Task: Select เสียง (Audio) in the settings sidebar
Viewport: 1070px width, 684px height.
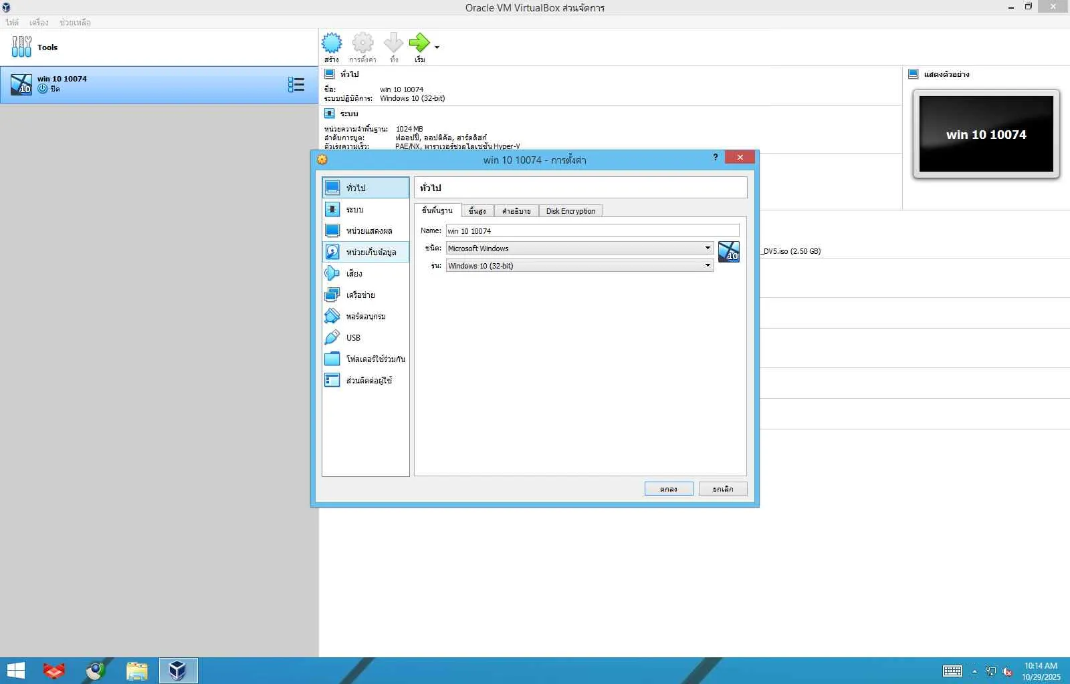Action: (x=366, y=273)
